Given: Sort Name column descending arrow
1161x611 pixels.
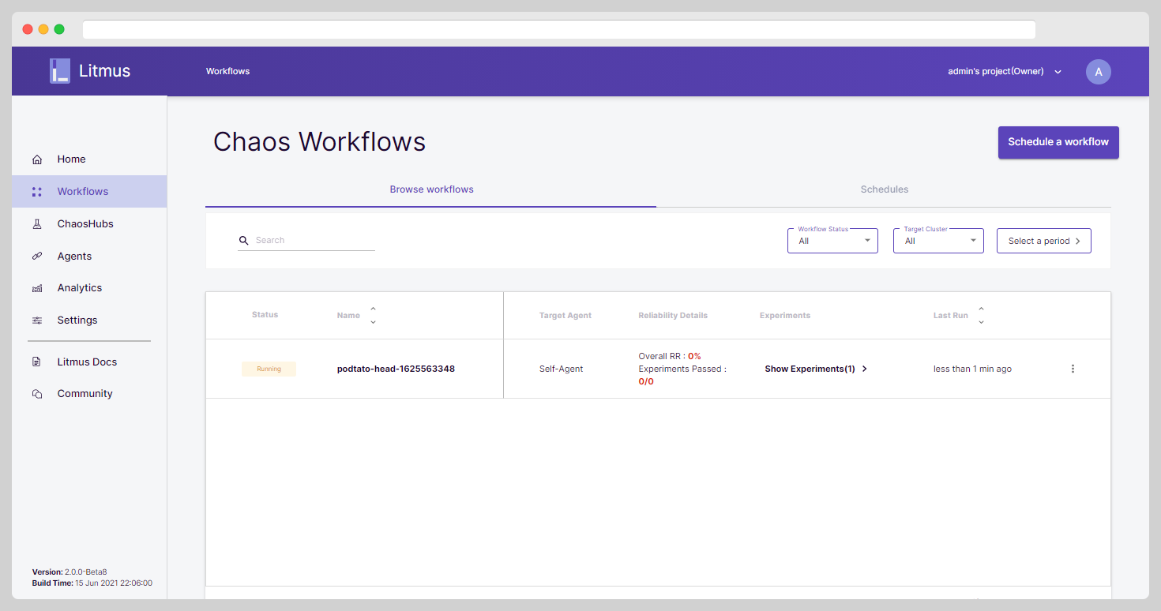Looking at the screenshot, I should point(373,322).
